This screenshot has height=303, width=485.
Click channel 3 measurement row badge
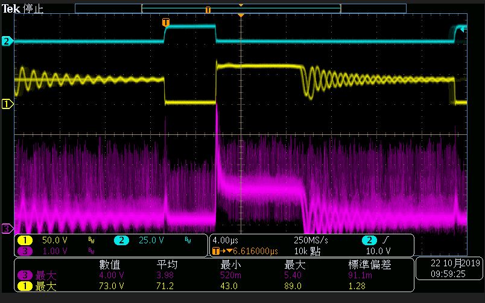point(25,275)
